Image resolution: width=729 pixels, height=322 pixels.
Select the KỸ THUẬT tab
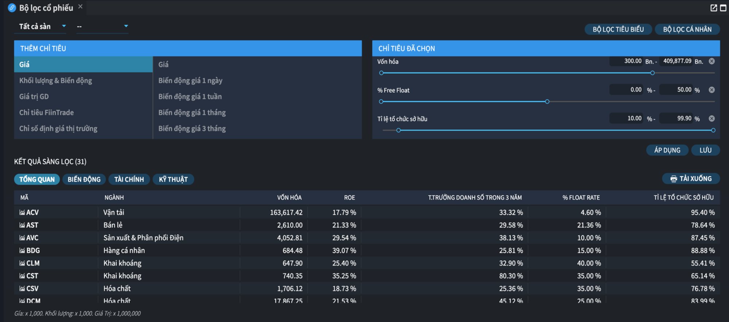coord(173,179)
